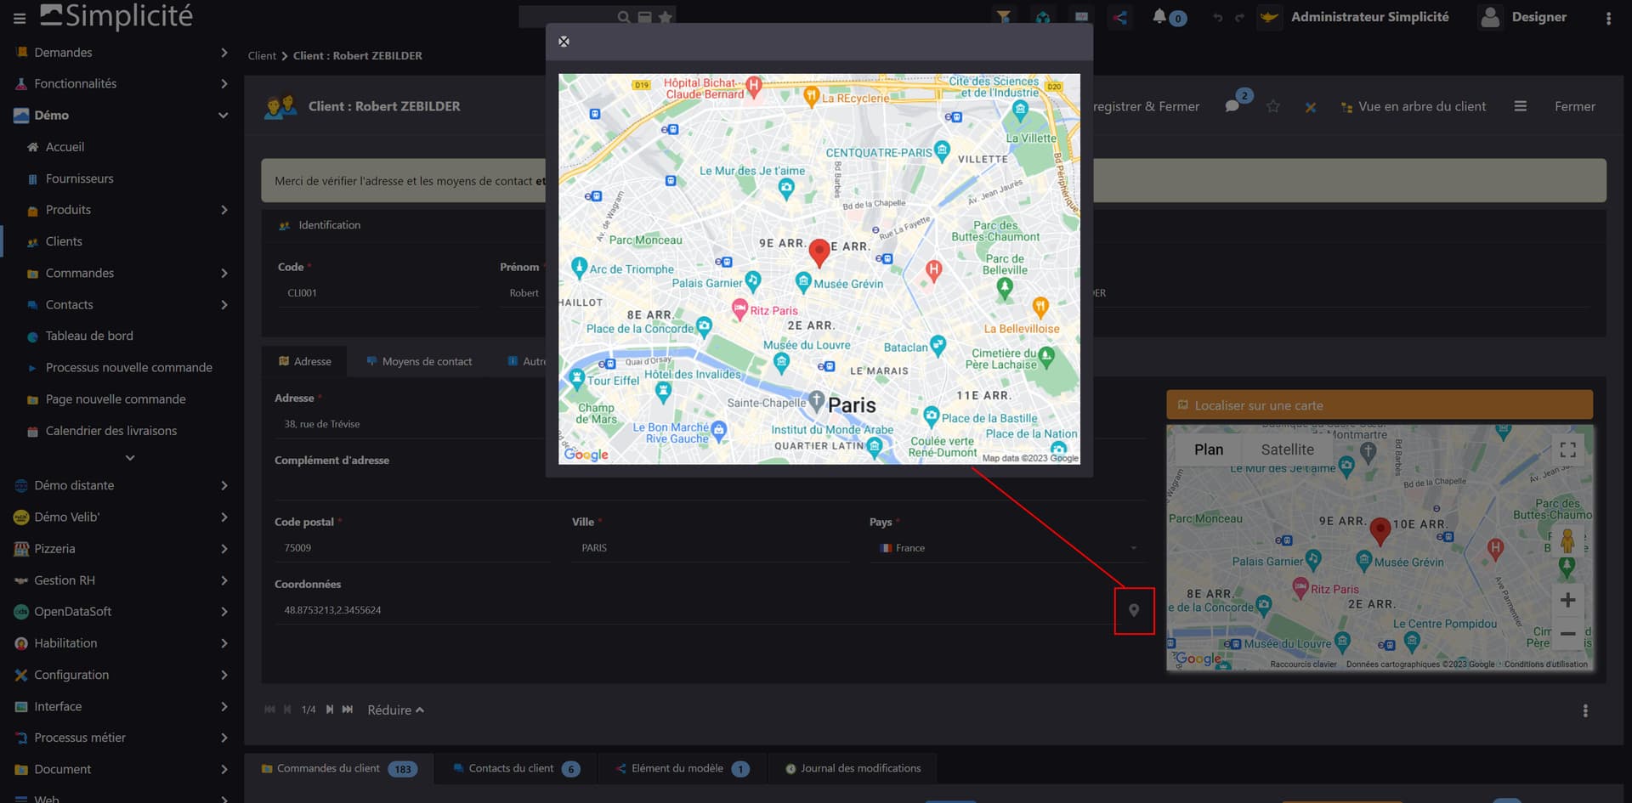Open Accueil in sidebar

tap(65, 147)
